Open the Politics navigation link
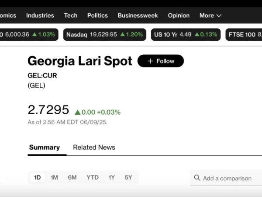This screenshot has width=262, height=197. [97, 15]
